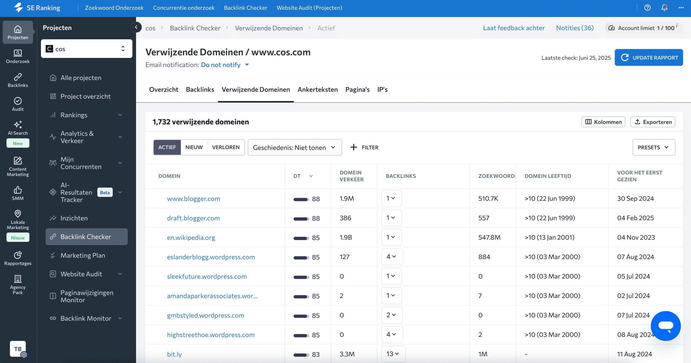
Task: Click the UPDATE RAPPORT button
Action: tap(649, 57)
